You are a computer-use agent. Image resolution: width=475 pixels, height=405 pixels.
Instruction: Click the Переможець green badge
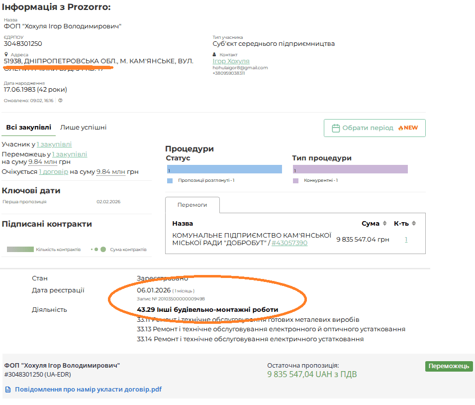(x=449, y=366)
